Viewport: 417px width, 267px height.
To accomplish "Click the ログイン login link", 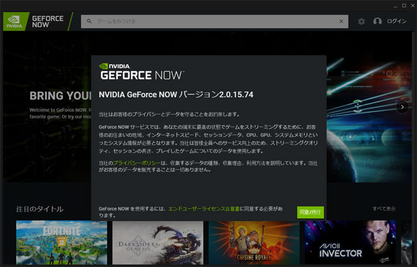I will [x=397, y=21].
